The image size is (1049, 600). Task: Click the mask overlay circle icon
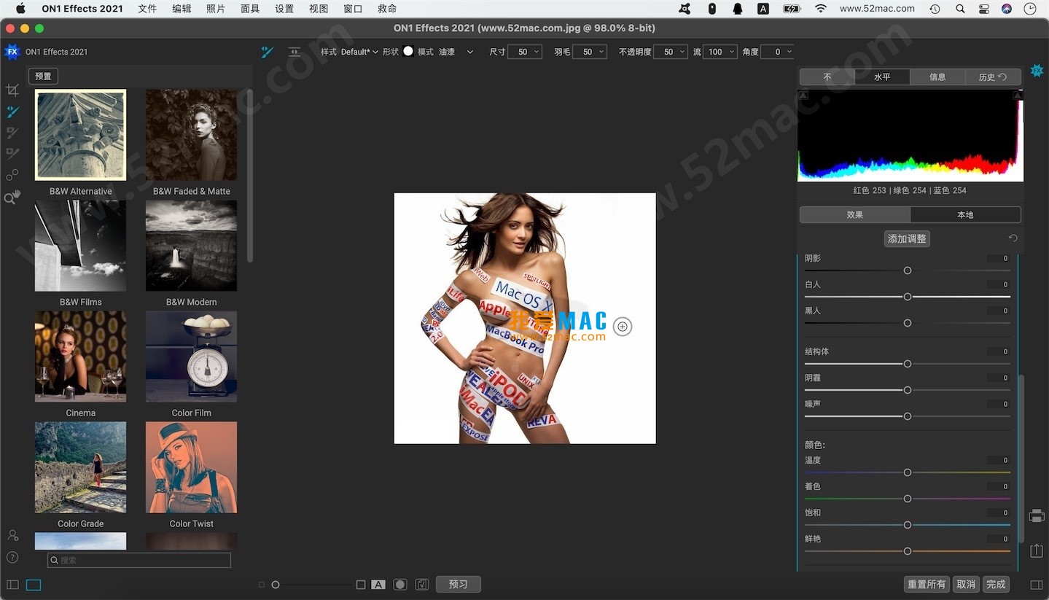(x=399, y=585)
